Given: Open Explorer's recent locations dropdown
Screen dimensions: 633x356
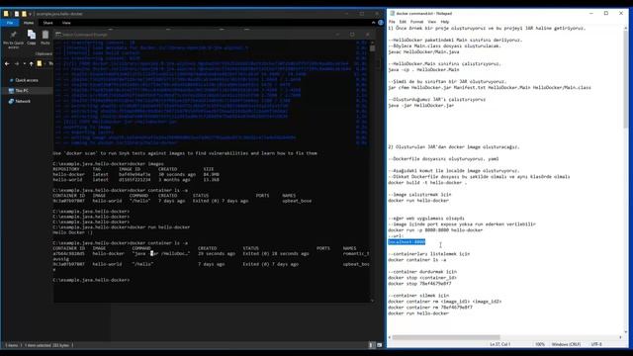Looking at the screenshot, I should point(24,63).
